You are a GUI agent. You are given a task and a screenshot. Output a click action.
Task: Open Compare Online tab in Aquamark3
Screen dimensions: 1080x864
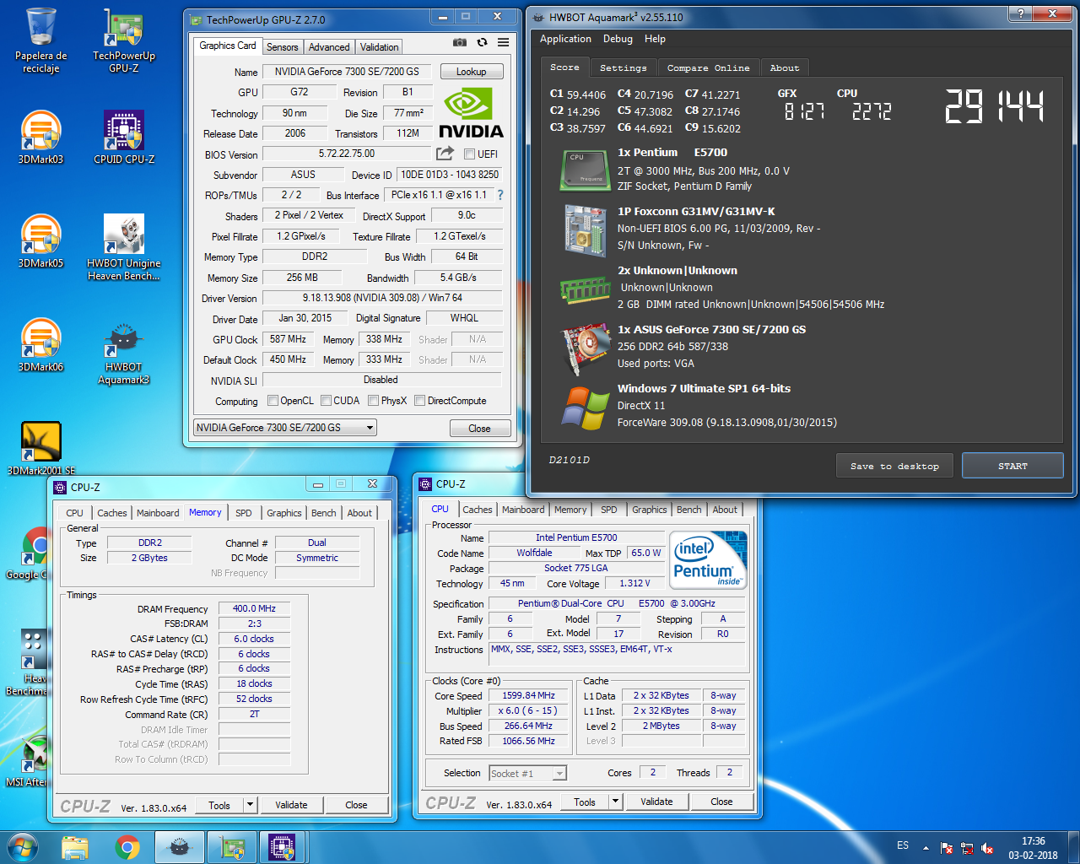tap(708, 68)
